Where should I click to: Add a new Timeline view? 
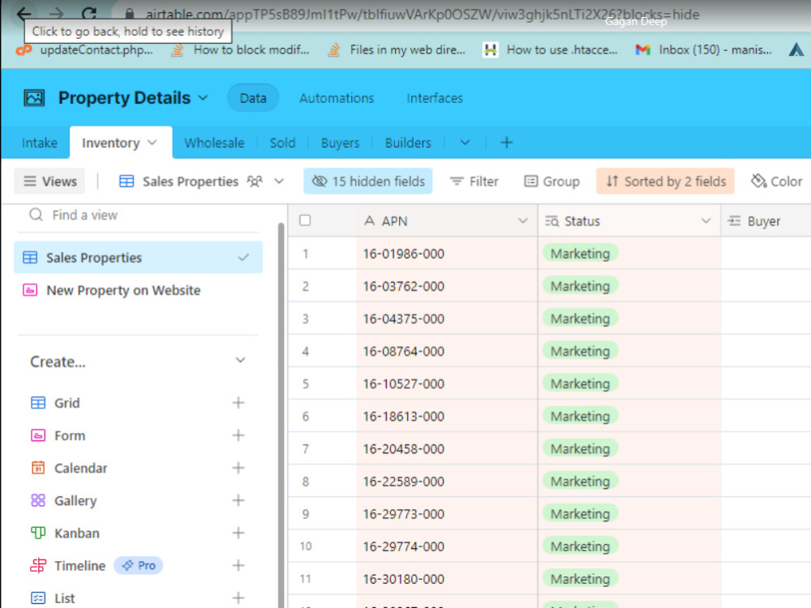point(238,566)
